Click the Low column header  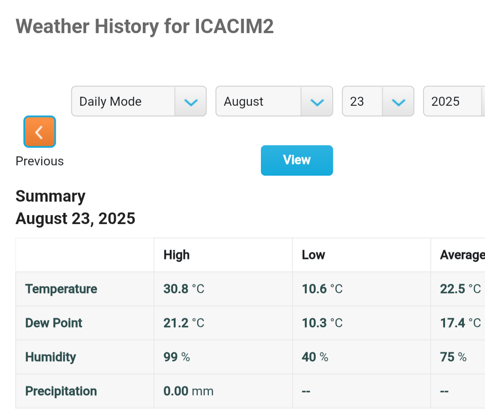[313, 255]
